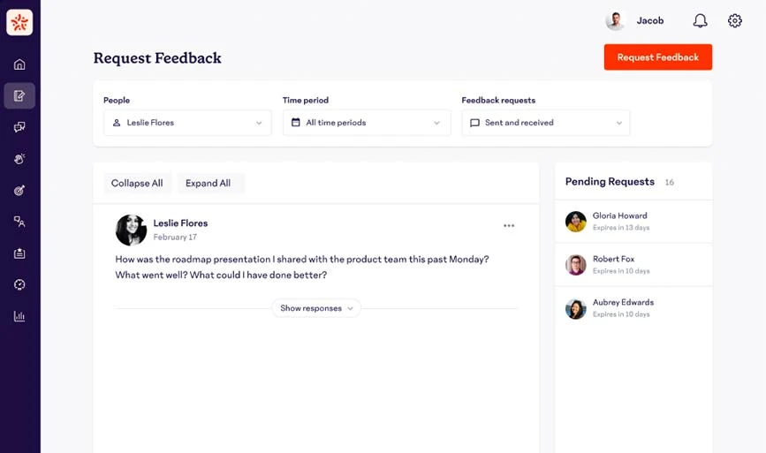Open the three-dot menu on Leslie's post

point(509,225)
